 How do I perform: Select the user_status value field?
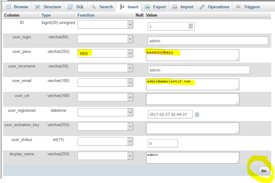point(162,143)
